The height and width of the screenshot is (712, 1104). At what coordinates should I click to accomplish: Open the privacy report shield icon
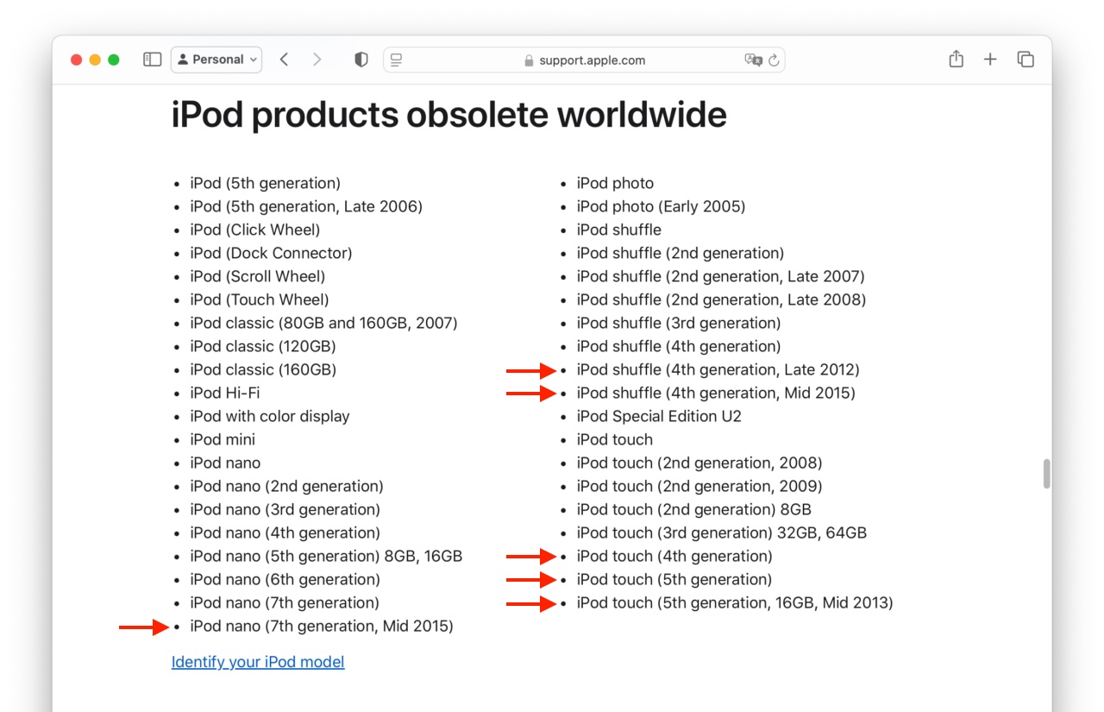pyautogui.click(x=361, y=60)
